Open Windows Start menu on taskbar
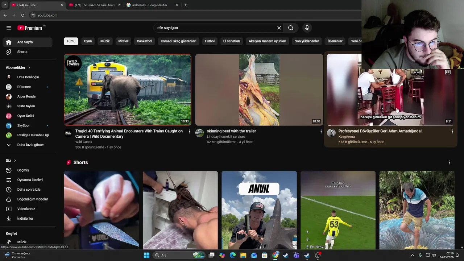The width and height of the screenshot is (464, 261). click(146, 255)
